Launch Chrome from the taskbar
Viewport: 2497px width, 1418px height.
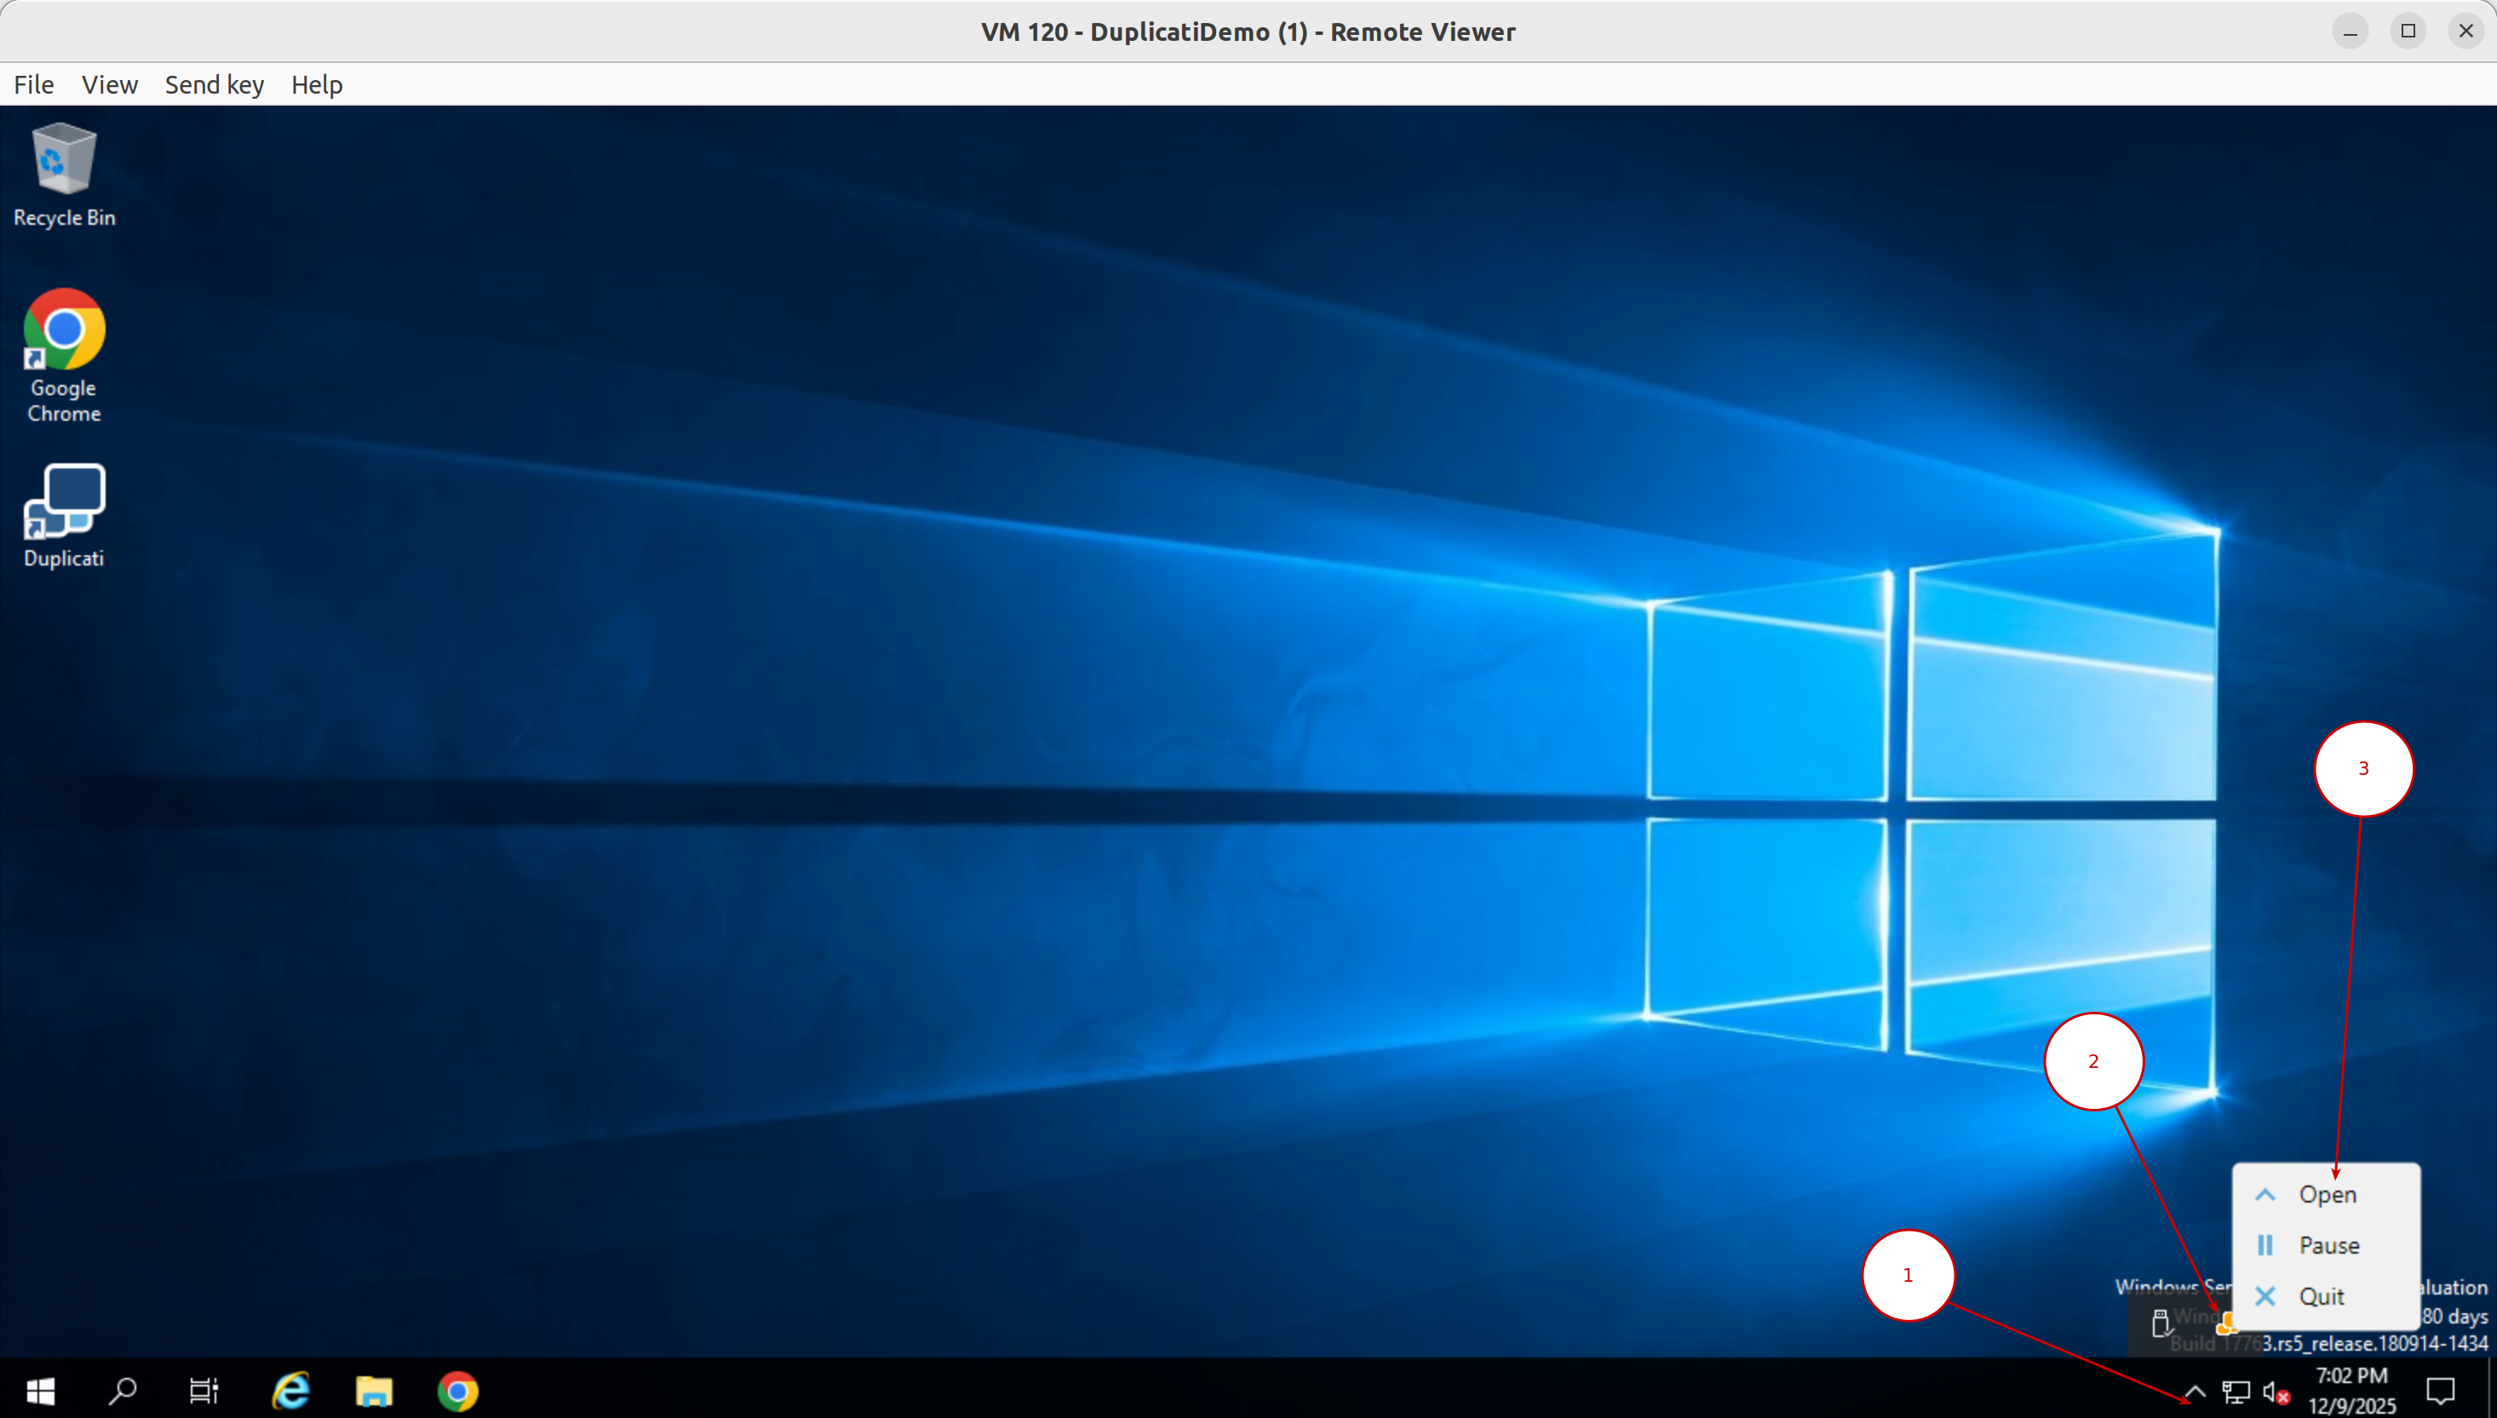457,1391
